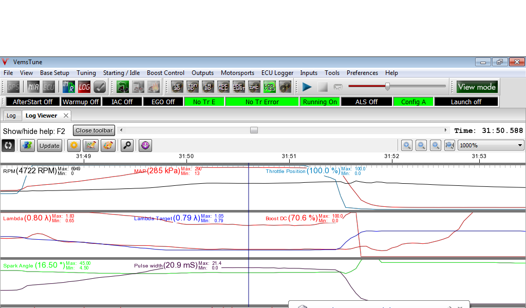Click the red playback speed slider handle
Screen dimensions: 526x308
pyautogui.click(x=388, y=86)
